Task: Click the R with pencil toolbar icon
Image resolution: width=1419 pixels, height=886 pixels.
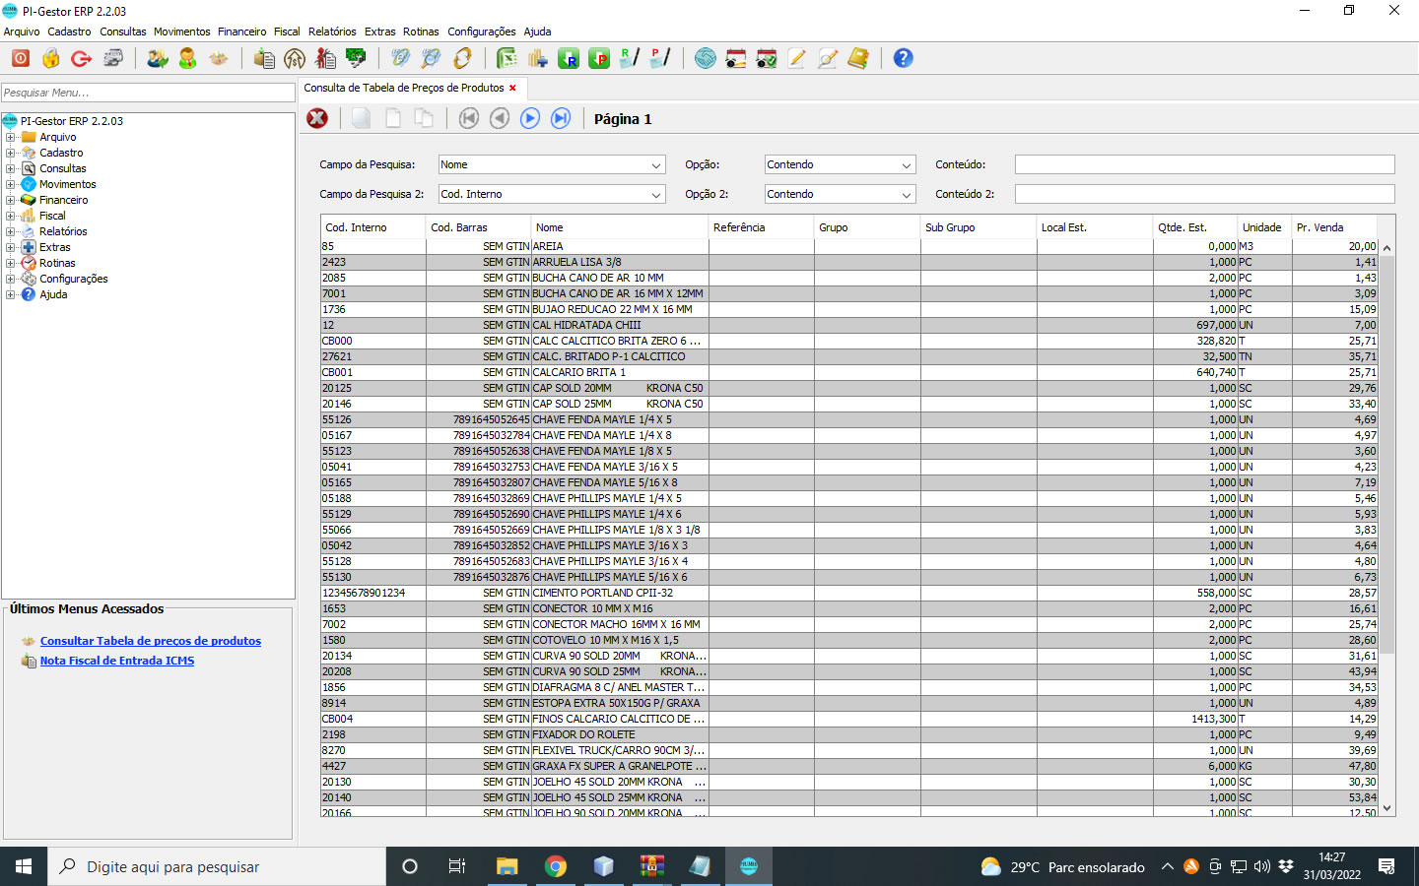Action: [629, 58]
